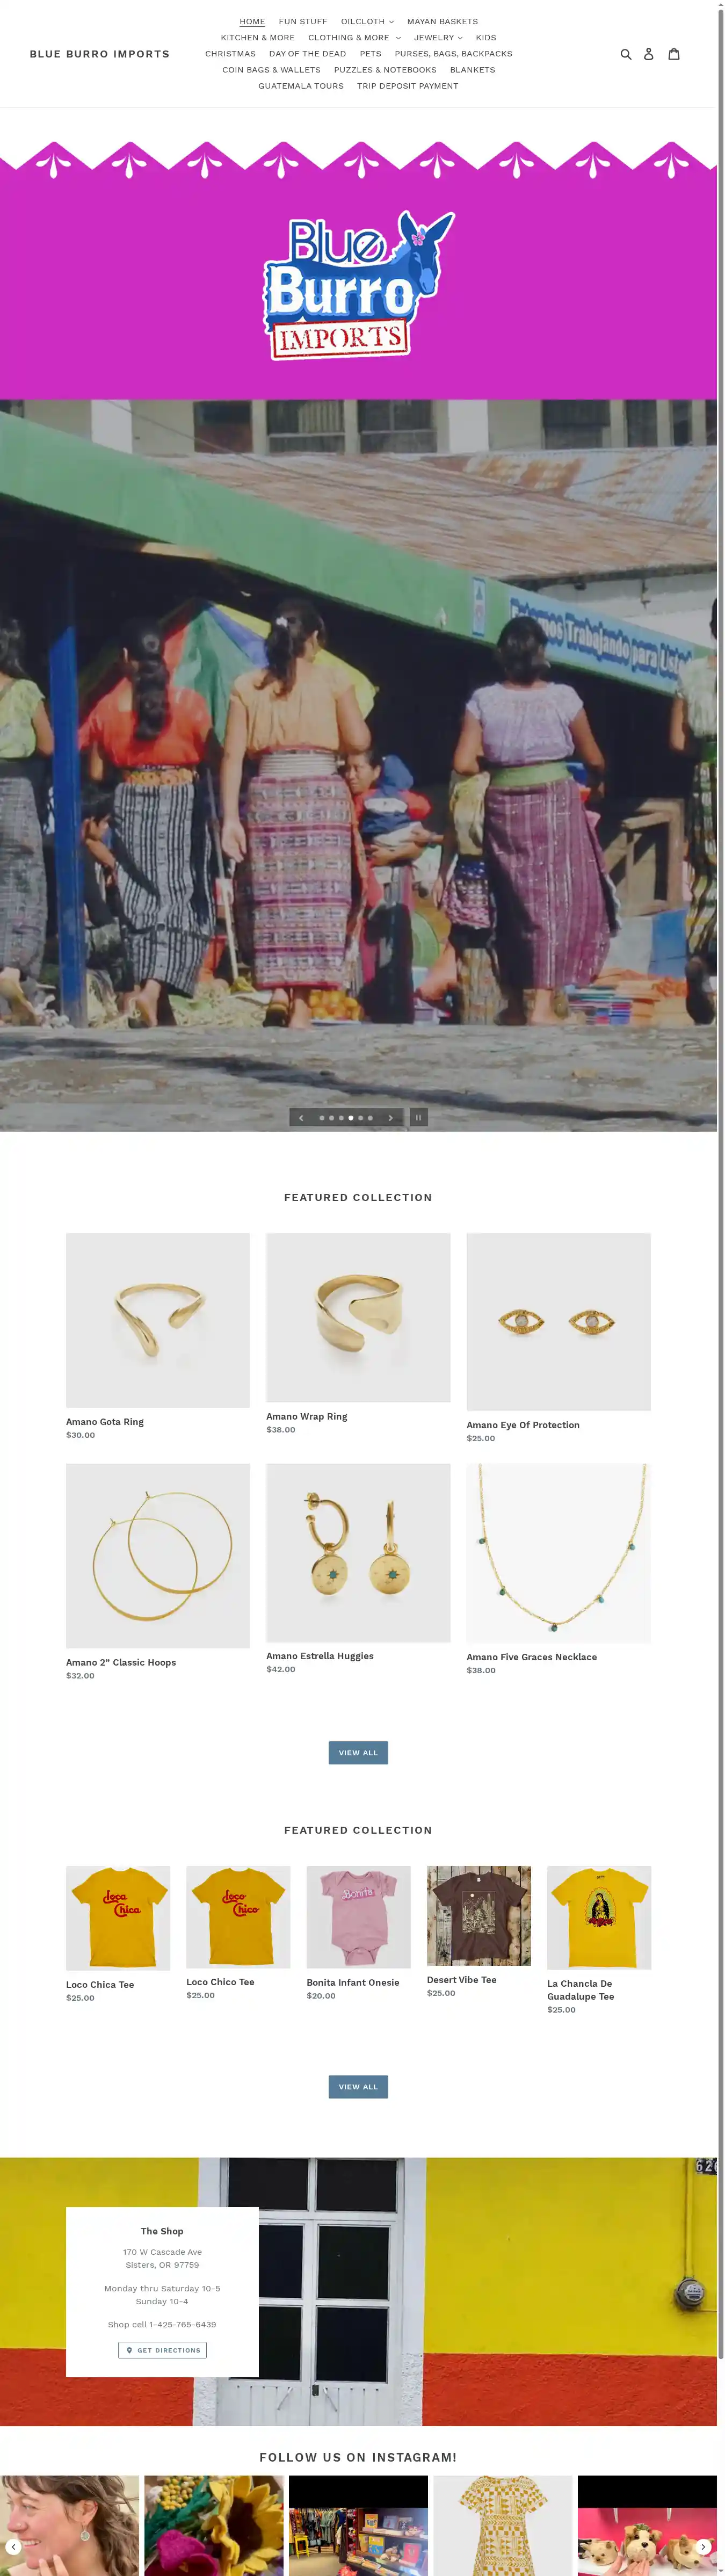Pause the hero slideshow
Image resolution: width=725 pixels, height=2576 pixels.
coord(418,1117)
